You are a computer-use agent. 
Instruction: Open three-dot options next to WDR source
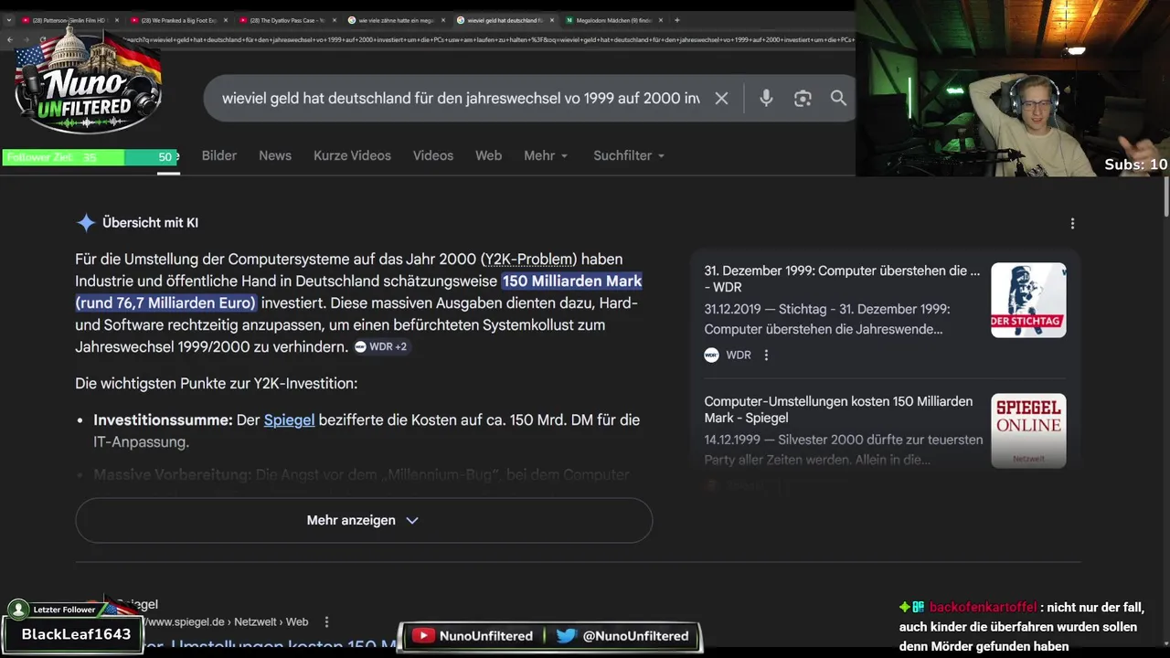766,355
